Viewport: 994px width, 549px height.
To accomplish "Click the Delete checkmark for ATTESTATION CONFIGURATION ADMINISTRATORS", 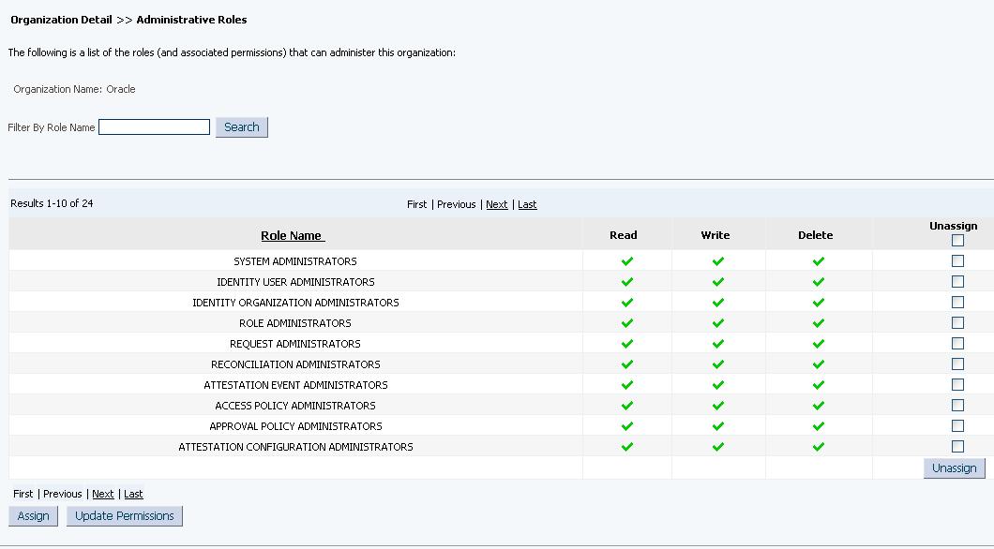I will point(819,447).
